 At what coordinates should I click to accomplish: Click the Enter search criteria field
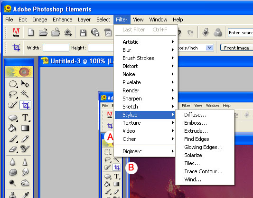click(240, 32)
